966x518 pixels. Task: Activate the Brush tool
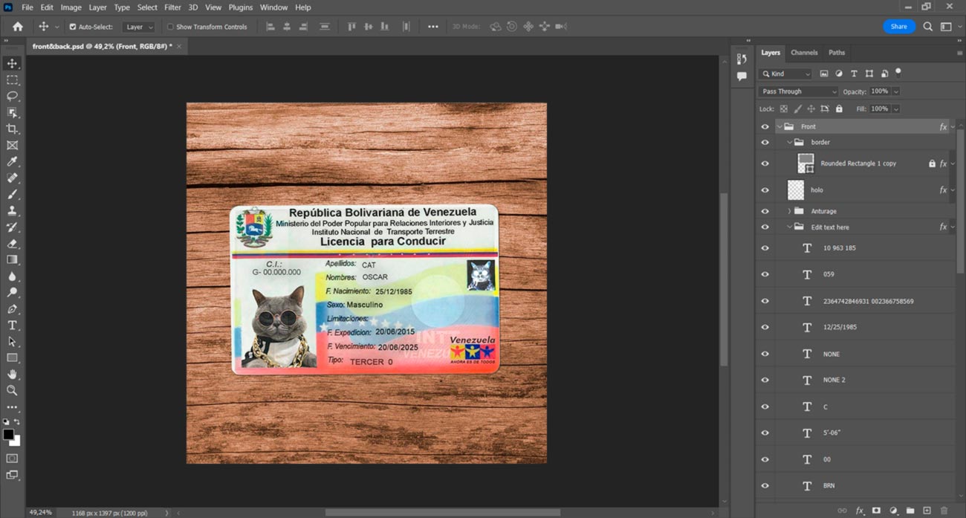click(12, 195)
